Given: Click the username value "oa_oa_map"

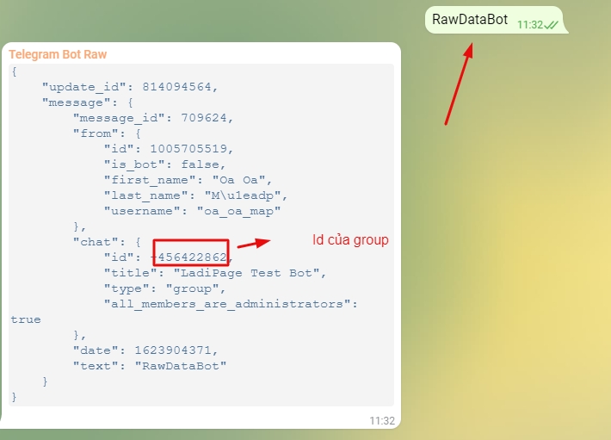Looking at the screenshot, I should (x=238, y=210).
